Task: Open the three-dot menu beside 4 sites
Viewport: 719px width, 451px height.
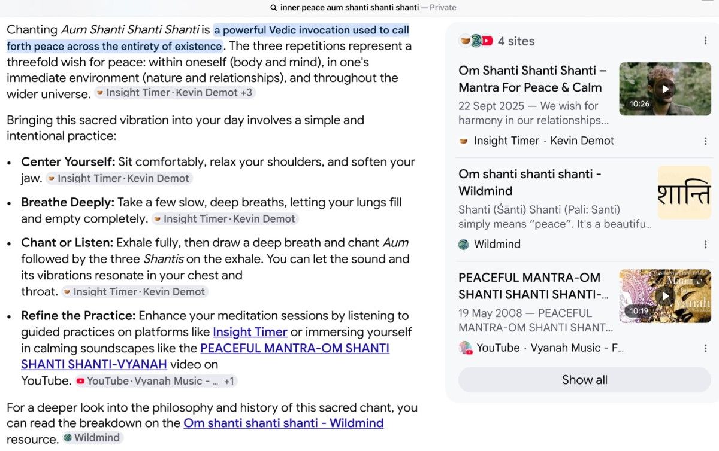Action: (x=705, y=41)
